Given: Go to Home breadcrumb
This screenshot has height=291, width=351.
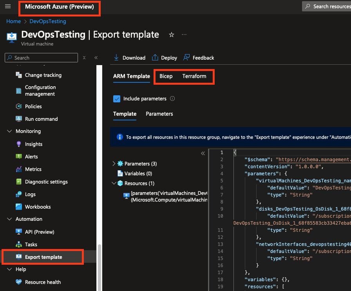Looking at the screenshot, I should pyautogui.click(x=13, y=21).
